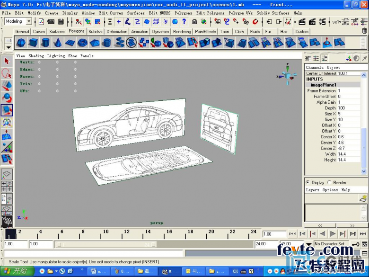This screenshot has width=369, height=277.
Task: Open the Modeling menu set dropdown
Action: click(x=29, y=21)
